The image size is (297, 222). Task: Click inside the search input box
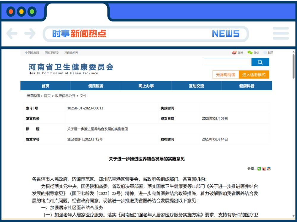[x=228, y=62]
